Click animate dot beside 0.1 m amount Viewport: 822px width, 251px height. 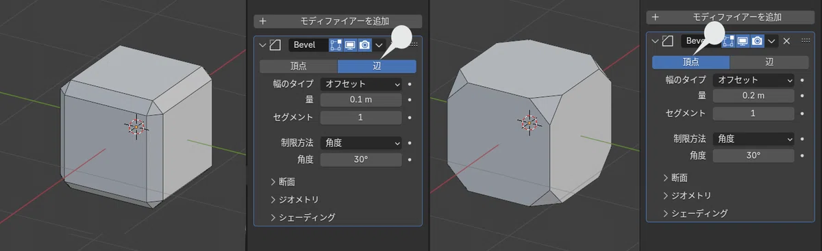click(410, 100)
